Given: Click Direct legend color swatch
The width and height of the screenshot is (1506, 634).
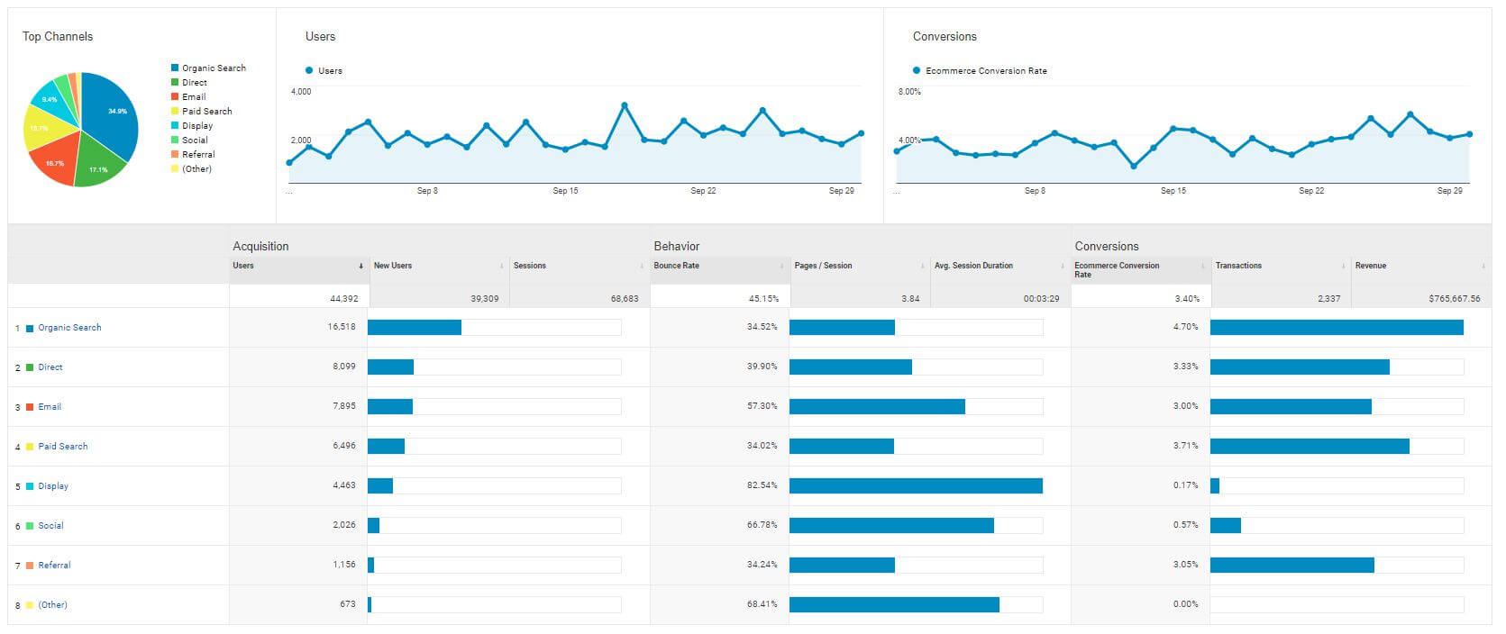Looking at the screenshot, I should [175, 82].
